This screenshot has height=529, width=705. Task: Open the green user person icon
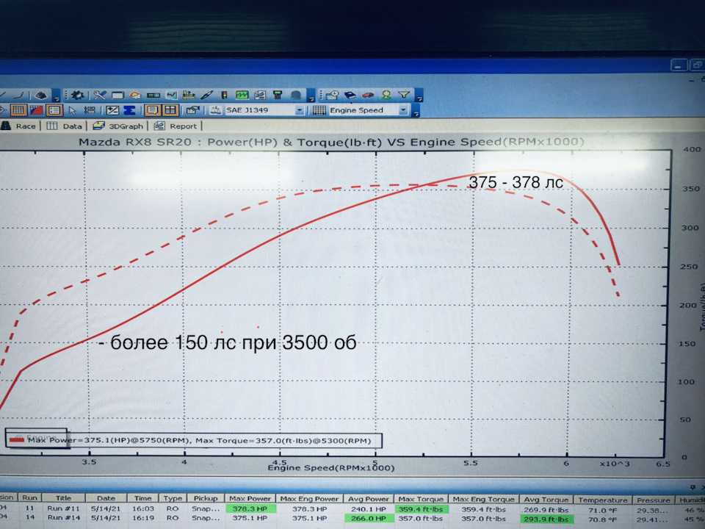386,95
